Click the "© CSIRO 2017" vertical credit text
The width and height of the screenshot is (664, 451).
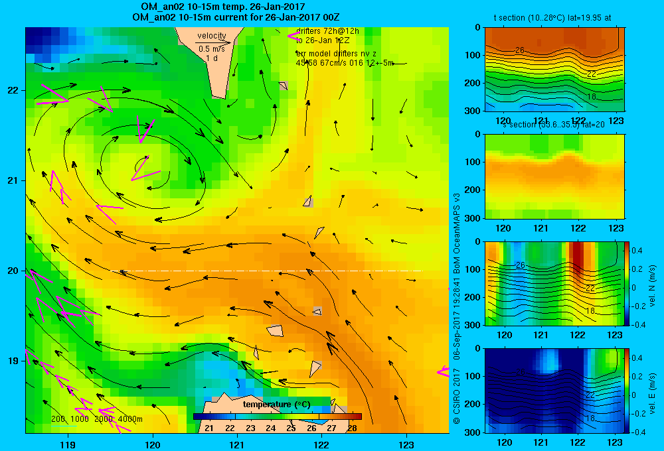coord(457,395)
